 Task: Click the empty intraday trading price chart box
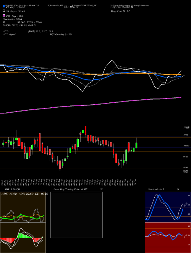tap(76, 215)
